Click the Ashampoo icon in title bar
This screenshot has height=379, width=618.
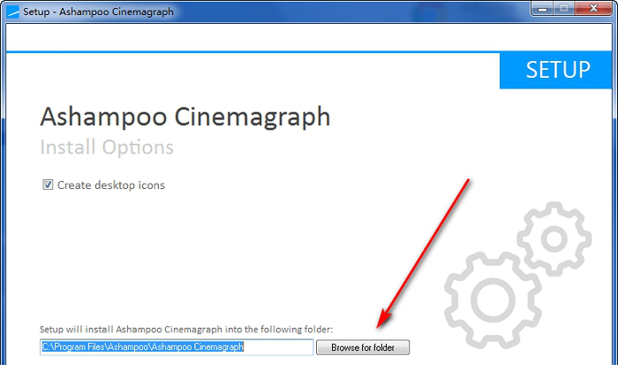tap(13, 11)
